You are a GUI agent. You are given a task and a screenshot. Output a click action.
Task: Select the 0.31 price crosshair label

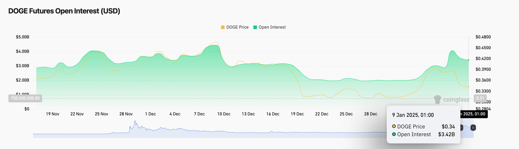tap(479, 98)
